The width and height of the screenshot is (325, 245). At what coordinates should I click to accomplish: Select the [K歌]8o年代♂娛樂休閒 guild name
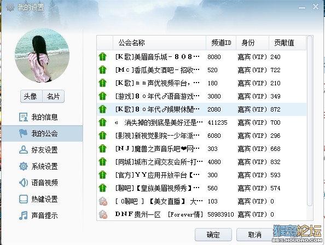[x=158, y=109]
